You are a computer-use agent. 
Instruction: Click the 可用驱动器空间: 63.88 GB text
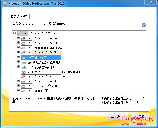click(120, 102)
